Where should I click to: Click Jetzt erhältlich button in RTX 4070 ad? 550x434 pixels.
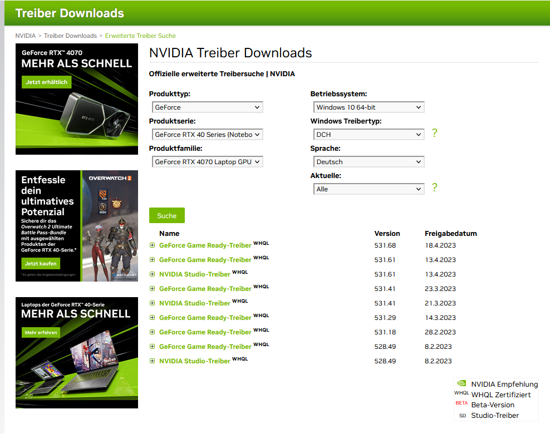pyautogui.click(x=46, y=82)
